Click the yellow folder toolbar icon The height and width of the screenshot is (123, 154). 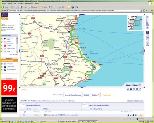pyautogui.click(x=69, y=7)
